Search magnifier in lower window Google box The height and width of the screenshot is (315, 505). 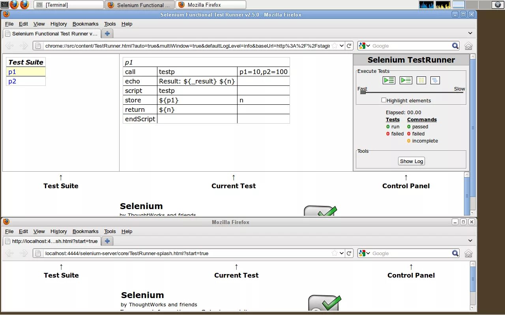[x=455, y=253]
